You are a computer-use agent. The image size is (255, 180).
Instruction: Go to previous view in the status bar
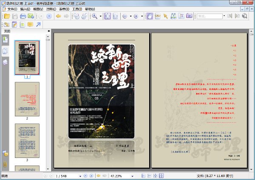coord(99,176)
